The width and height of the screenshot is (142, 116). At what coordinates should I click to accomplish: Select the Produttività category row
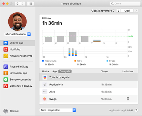[x=89, y=84]
